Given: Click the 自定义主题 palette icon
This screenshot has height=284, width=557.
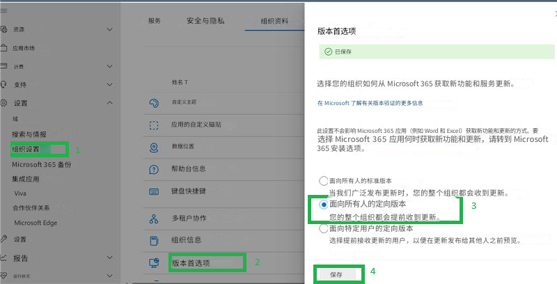Looking at the screenshot, I should [x=154, y=103].
